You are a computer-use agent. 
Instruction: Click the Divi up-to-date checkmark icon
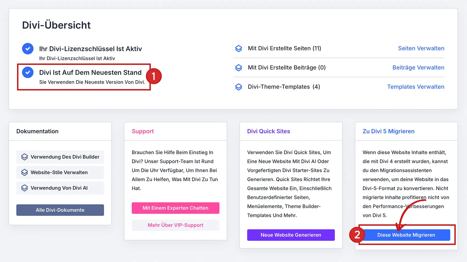tap(28, 72)
